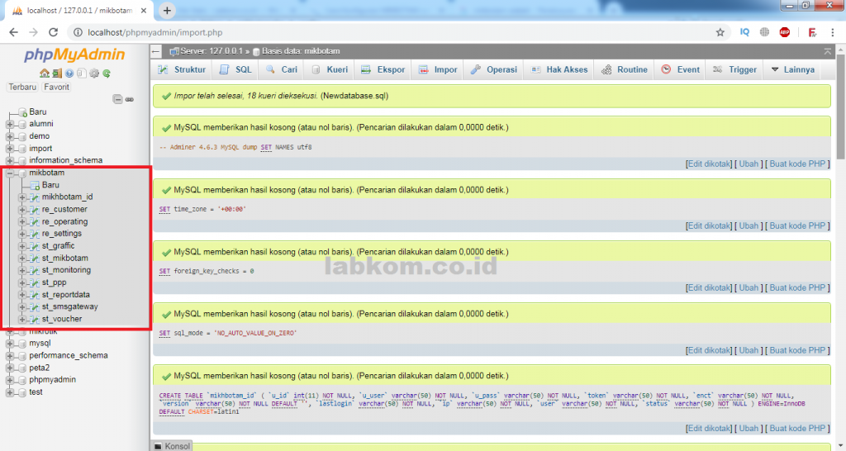Open the Hak Akses tab
Viewport: 846px width, 451px height.
[x=559, y=69]
